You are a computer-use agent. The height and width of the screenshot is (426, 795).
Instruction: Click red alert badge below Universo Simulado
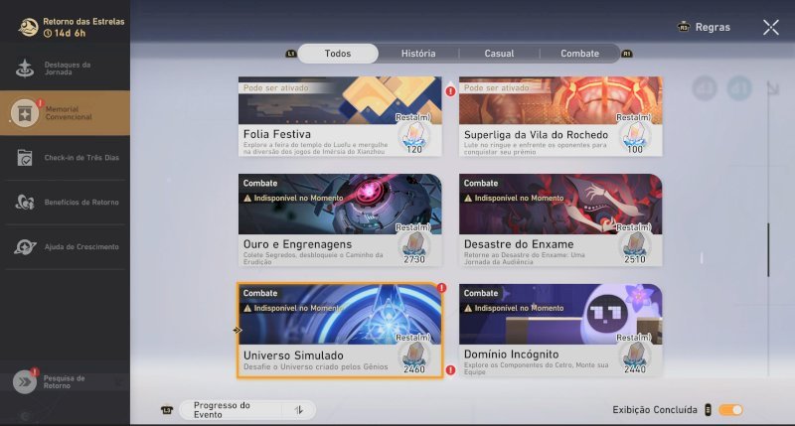click(x=450, y=370)
